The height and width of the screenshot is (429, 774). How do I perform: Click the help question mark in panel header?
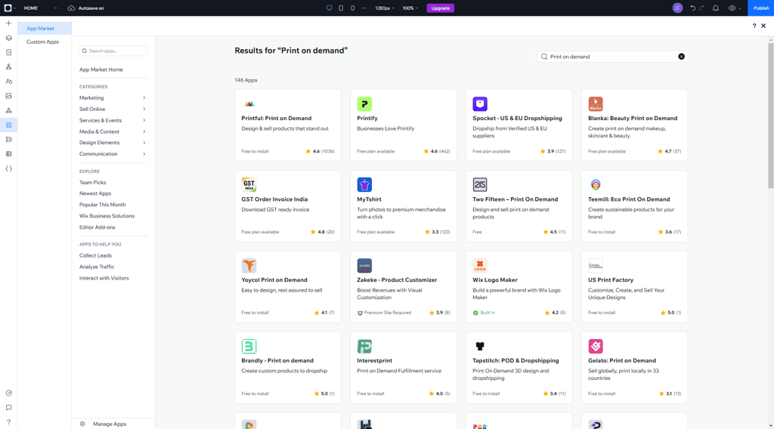click(x=754, y=26)
